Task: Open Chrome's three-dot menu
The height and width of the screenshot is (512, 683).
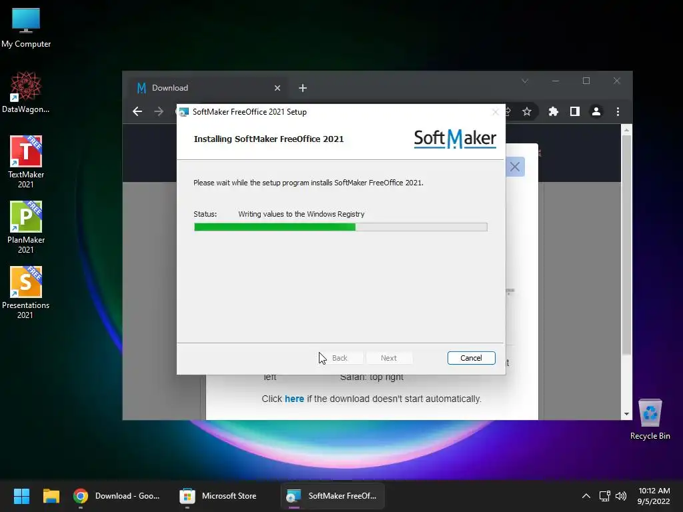Action: [618, 111]
